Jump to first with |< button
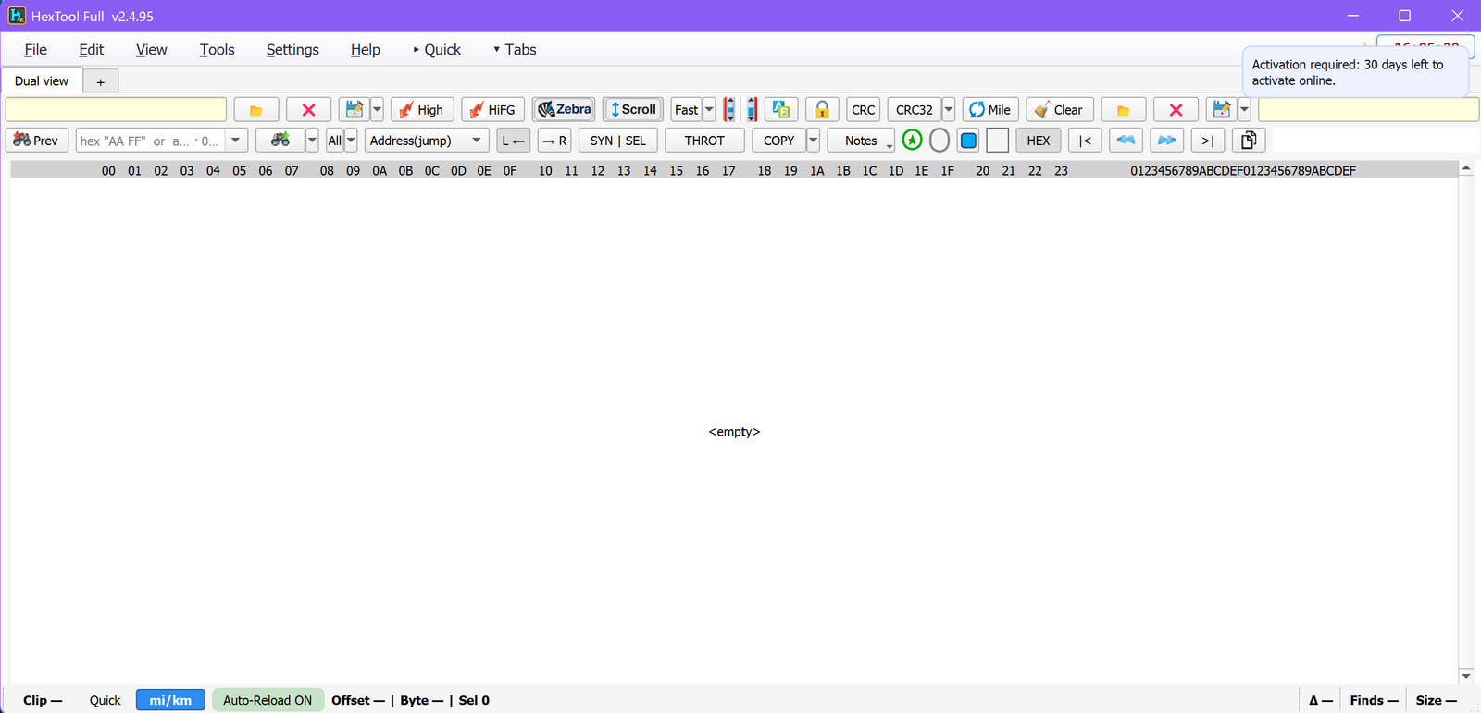The width and height of the screenshot is (1481, 713). (1085, 141)
